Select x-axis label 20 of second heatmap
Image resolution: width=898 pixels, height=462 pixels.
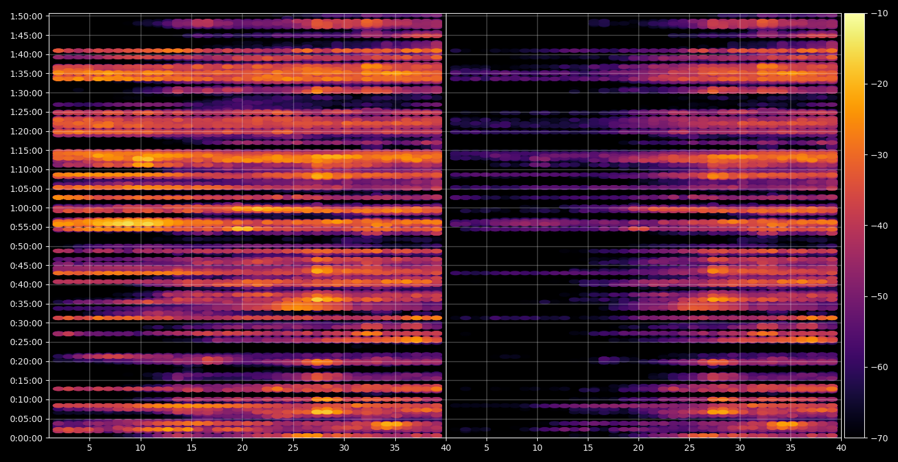(638, 448)
